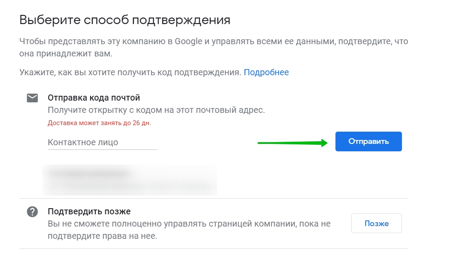
Task: Click the question mark help icon
Action: pyautogui.click(x=32, y=212)
